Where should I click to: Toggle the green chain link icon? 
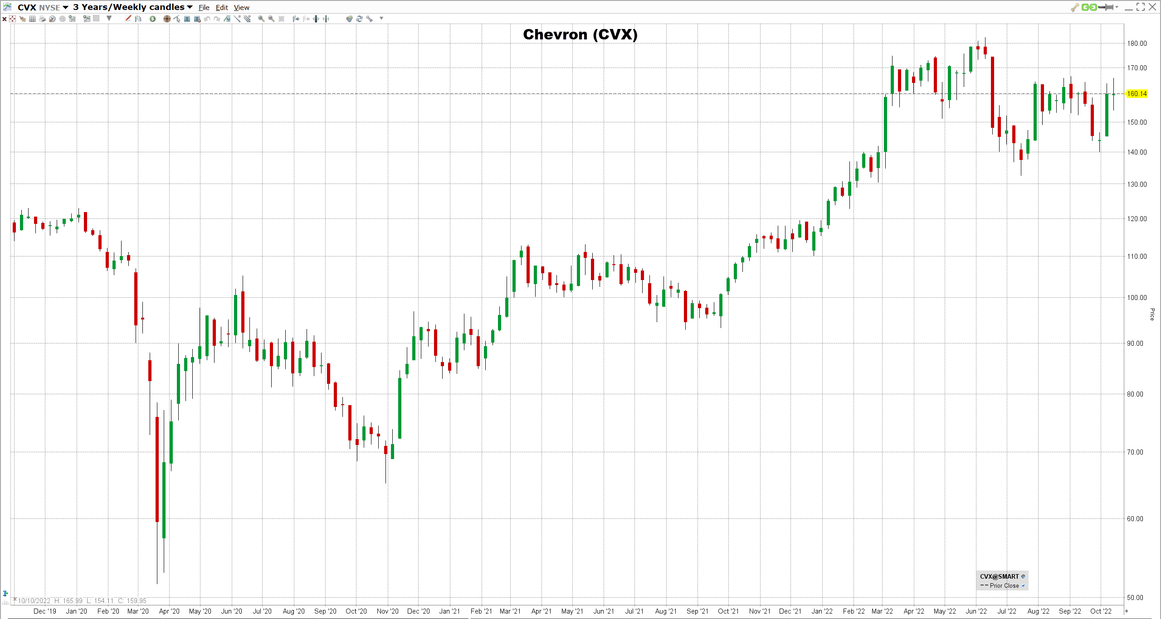coord(1089,7)
